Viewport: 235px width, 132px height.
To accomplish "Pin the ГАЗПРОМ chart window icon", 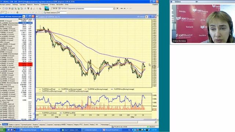I will pos(147,17).
